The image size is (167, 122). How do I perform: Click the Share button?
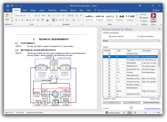(156, 10)
